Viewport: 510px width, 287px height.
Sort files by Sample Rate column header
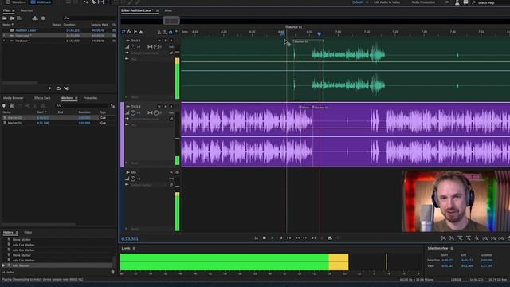pyautogui.click(x=99, y=25)
